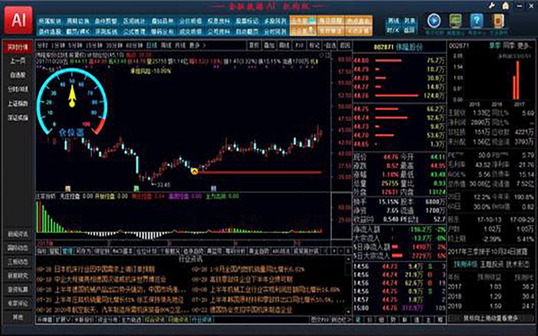Open the blue question mark help icon
538x336 pixels.
tap(476, 20)
